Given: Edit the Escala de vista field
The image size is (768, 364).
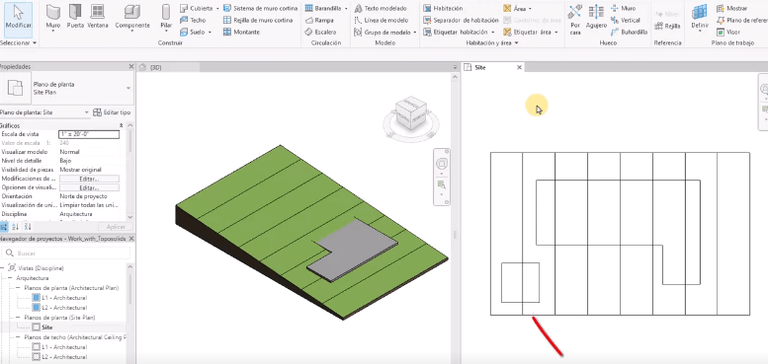Looking at the screenshot, I should pyautogui.click(x=89, y=134).
